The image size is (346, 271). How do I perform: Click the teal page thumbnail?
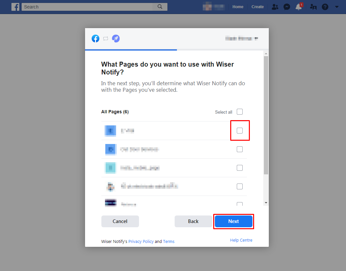(110, 168)
